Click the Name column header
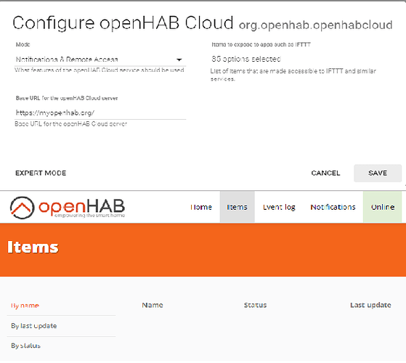This screenshot has height=363, width=406. [x=153, y=305]
